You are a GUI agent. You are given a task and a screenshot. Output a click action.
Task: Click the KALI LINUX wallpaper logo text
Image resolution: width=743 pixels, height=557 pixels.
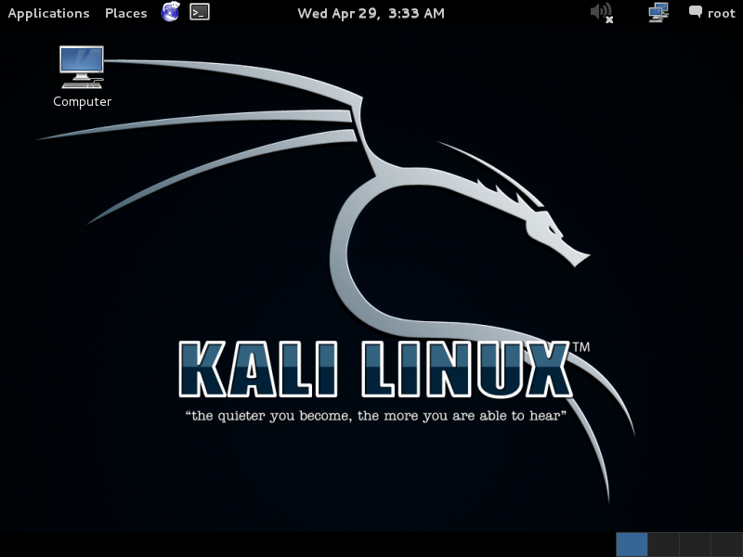(373, 369)
